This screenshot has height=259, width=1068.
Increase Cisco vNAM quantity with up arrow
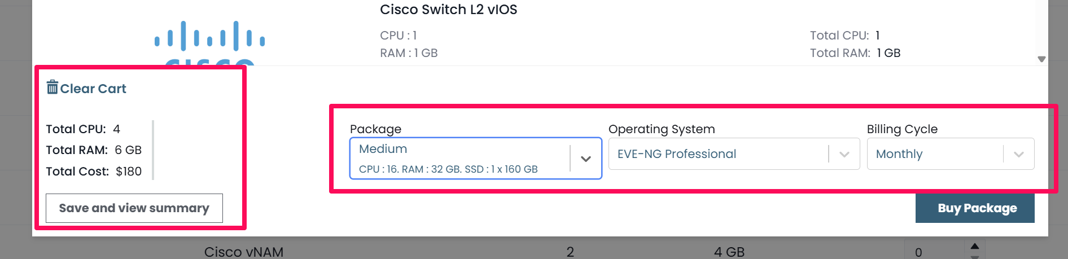(975, 246)
